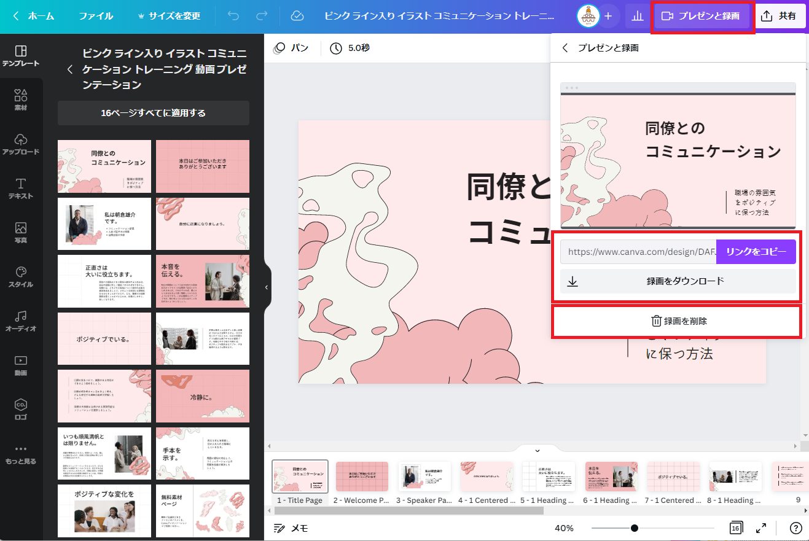Click the undo arrow icon
Viewport: 809px width, 541px height.
click(233, 16)
